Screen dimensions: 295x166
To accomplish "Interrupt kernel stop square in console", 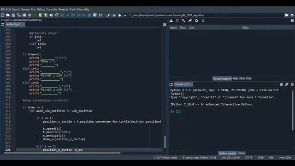I will point(281,84).
